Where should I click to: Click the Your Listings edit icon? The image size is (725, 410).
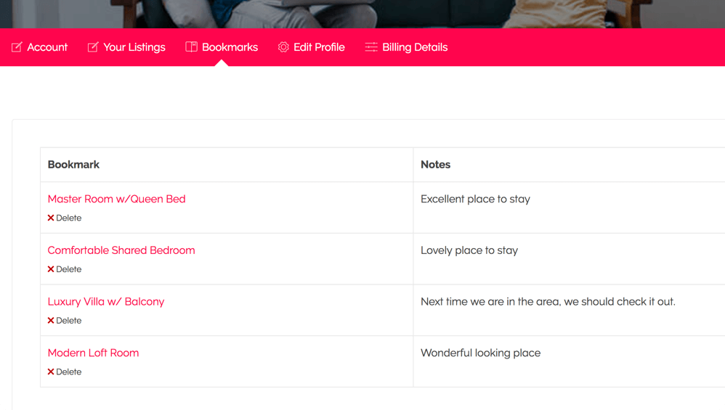[93, 47]
